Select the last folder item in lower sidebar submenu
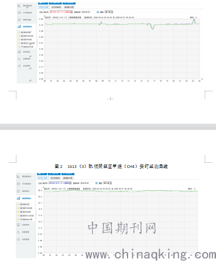 pyautogui.click(x=26, y=220)
